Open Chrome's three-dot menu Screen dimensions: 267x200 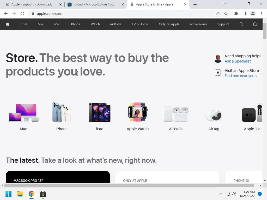tap(261, 14)
